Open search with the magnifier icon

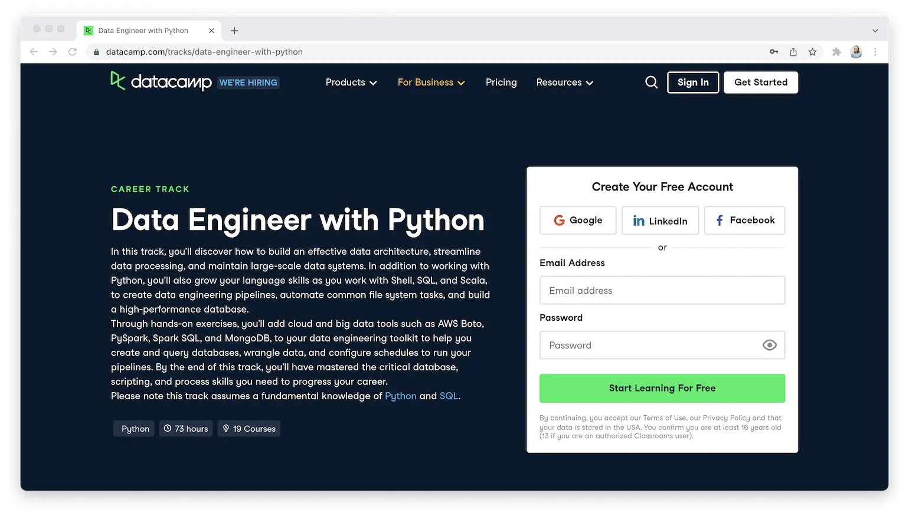[x=651, y=82]
